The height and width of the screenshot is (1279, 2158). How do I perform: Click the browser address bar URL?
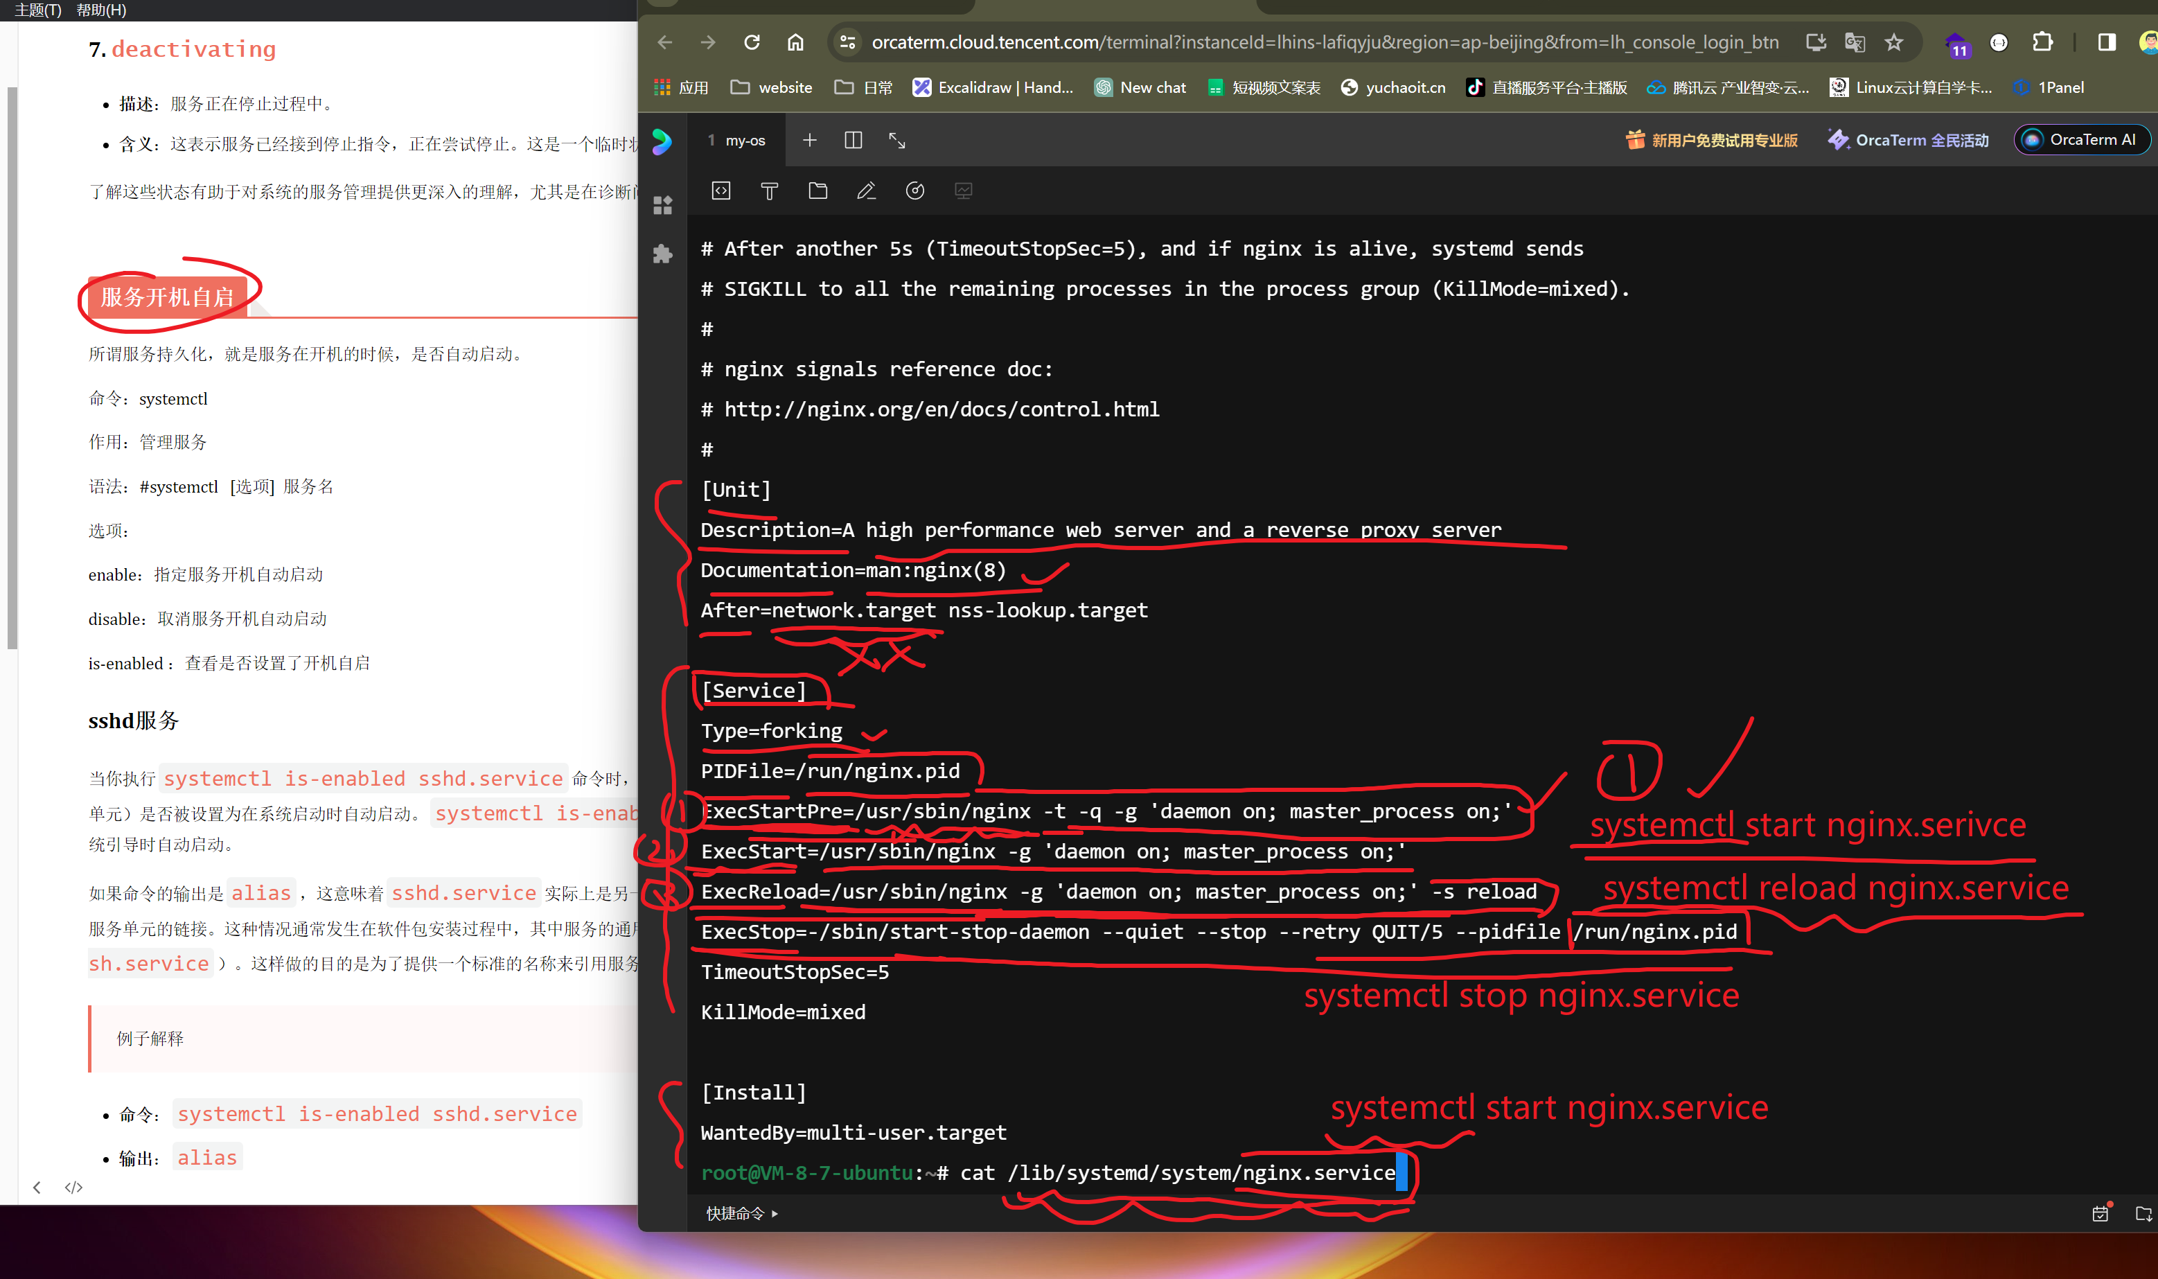click(x=1325, y=42)
